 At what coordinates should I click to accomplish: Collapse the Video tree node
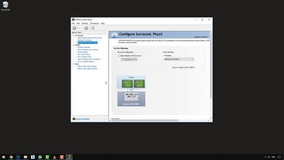pyautogui.click(x=74, y=64)
